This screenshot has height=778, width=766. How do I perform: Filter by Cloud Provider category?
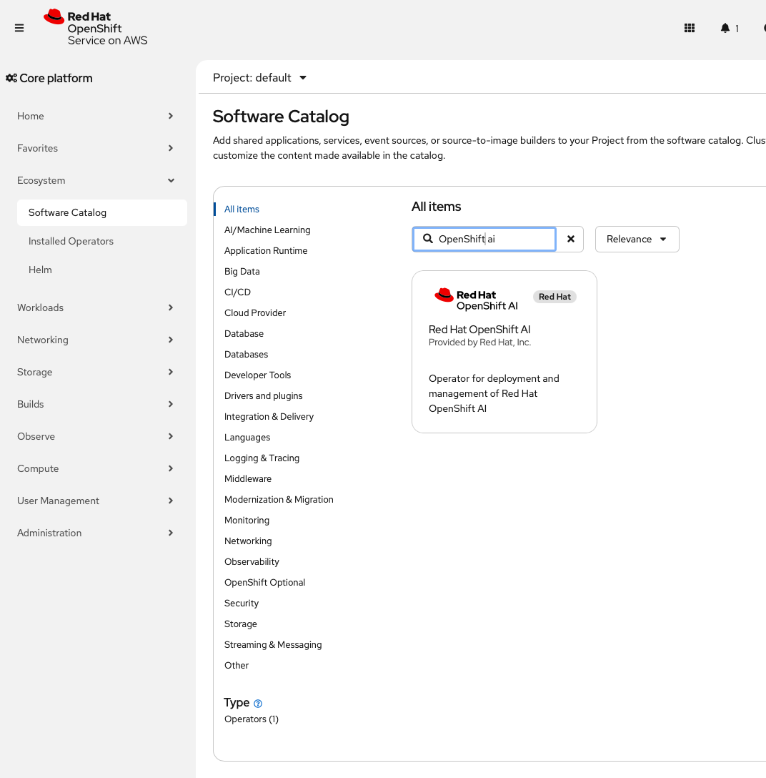coord(255,313)
